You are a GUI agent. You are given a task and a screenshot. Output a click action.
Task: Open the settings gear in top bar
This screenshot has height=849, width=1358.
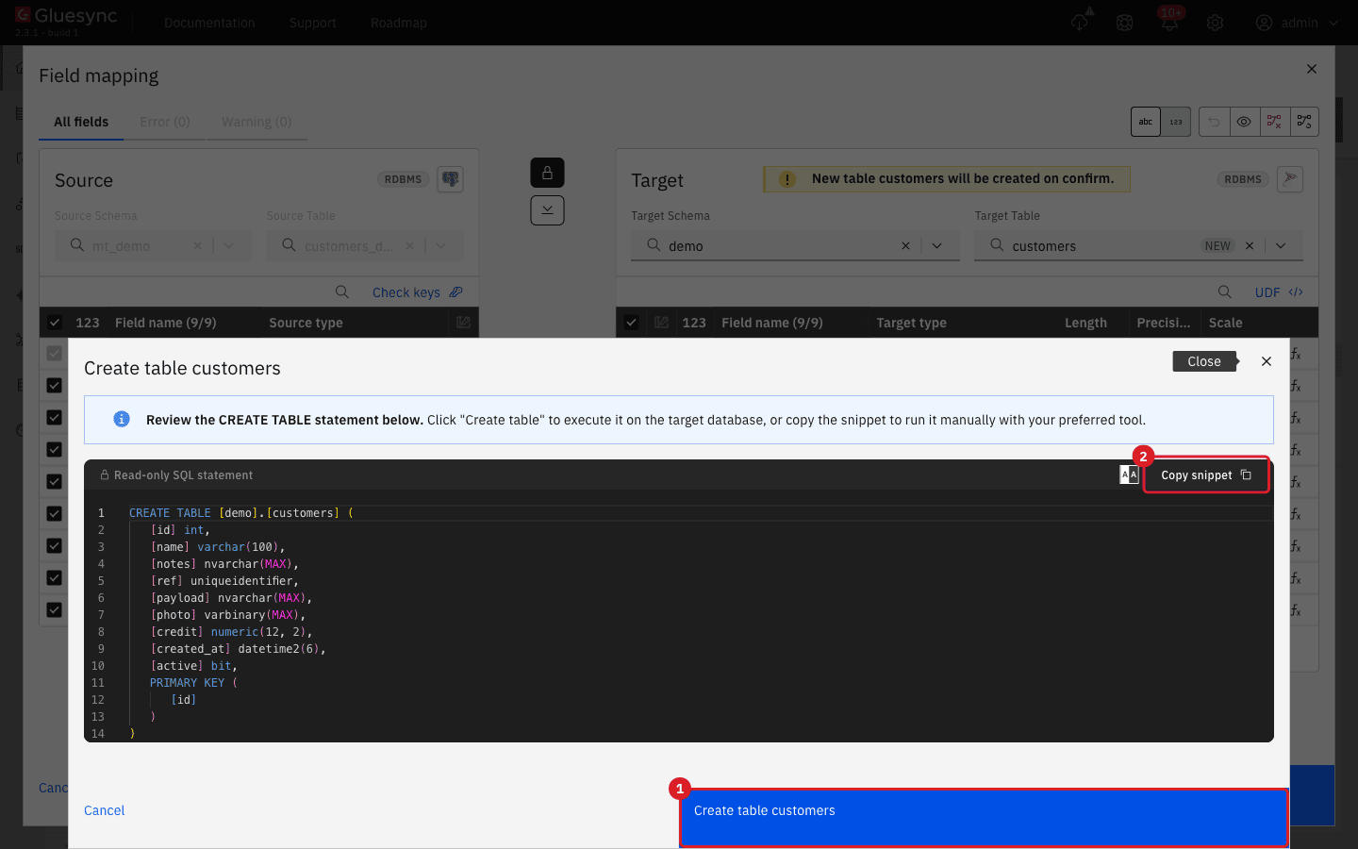1216,23
